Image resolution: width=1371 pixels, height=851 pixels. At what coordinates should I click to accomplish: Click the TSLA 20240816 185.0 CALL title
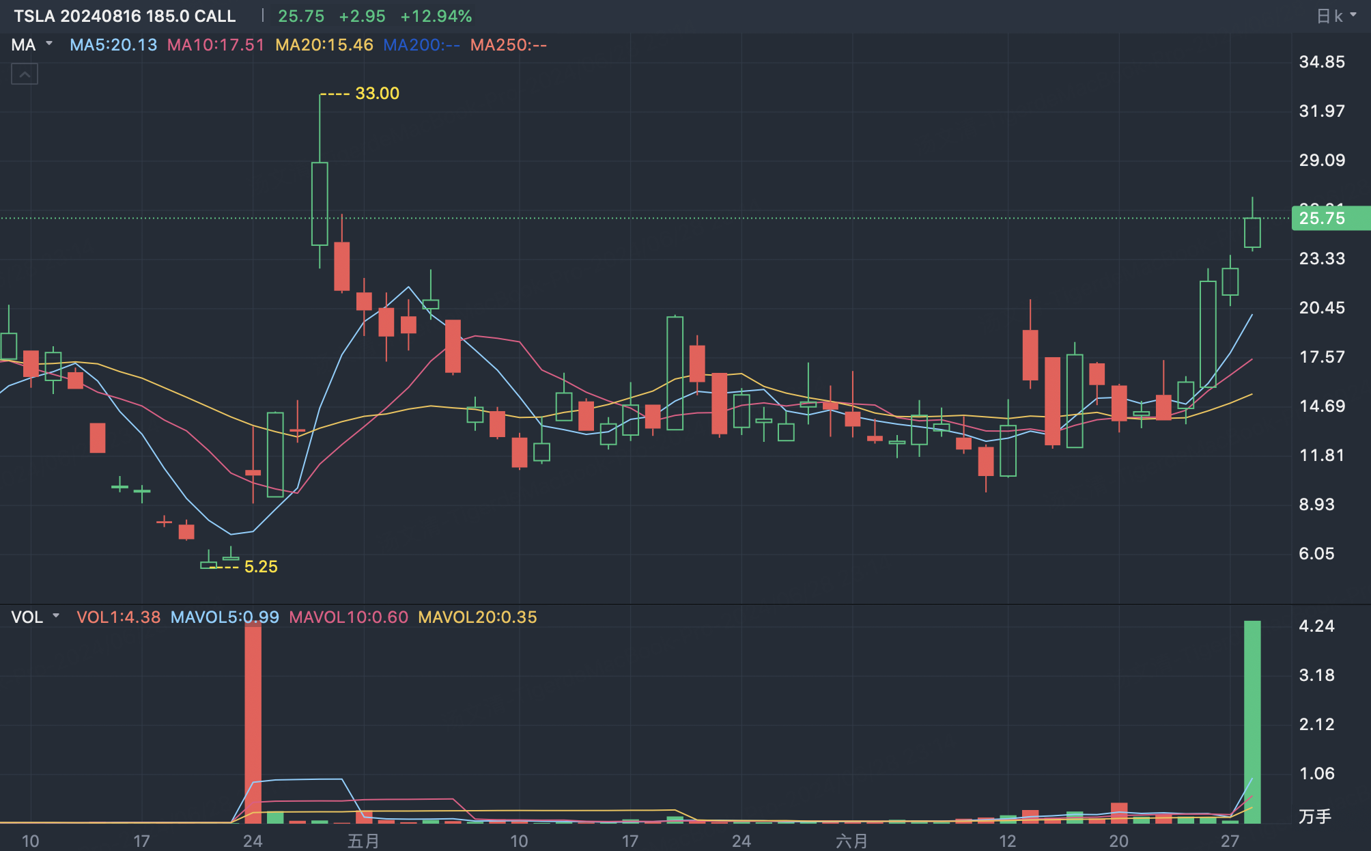click(x=125, y=16)
